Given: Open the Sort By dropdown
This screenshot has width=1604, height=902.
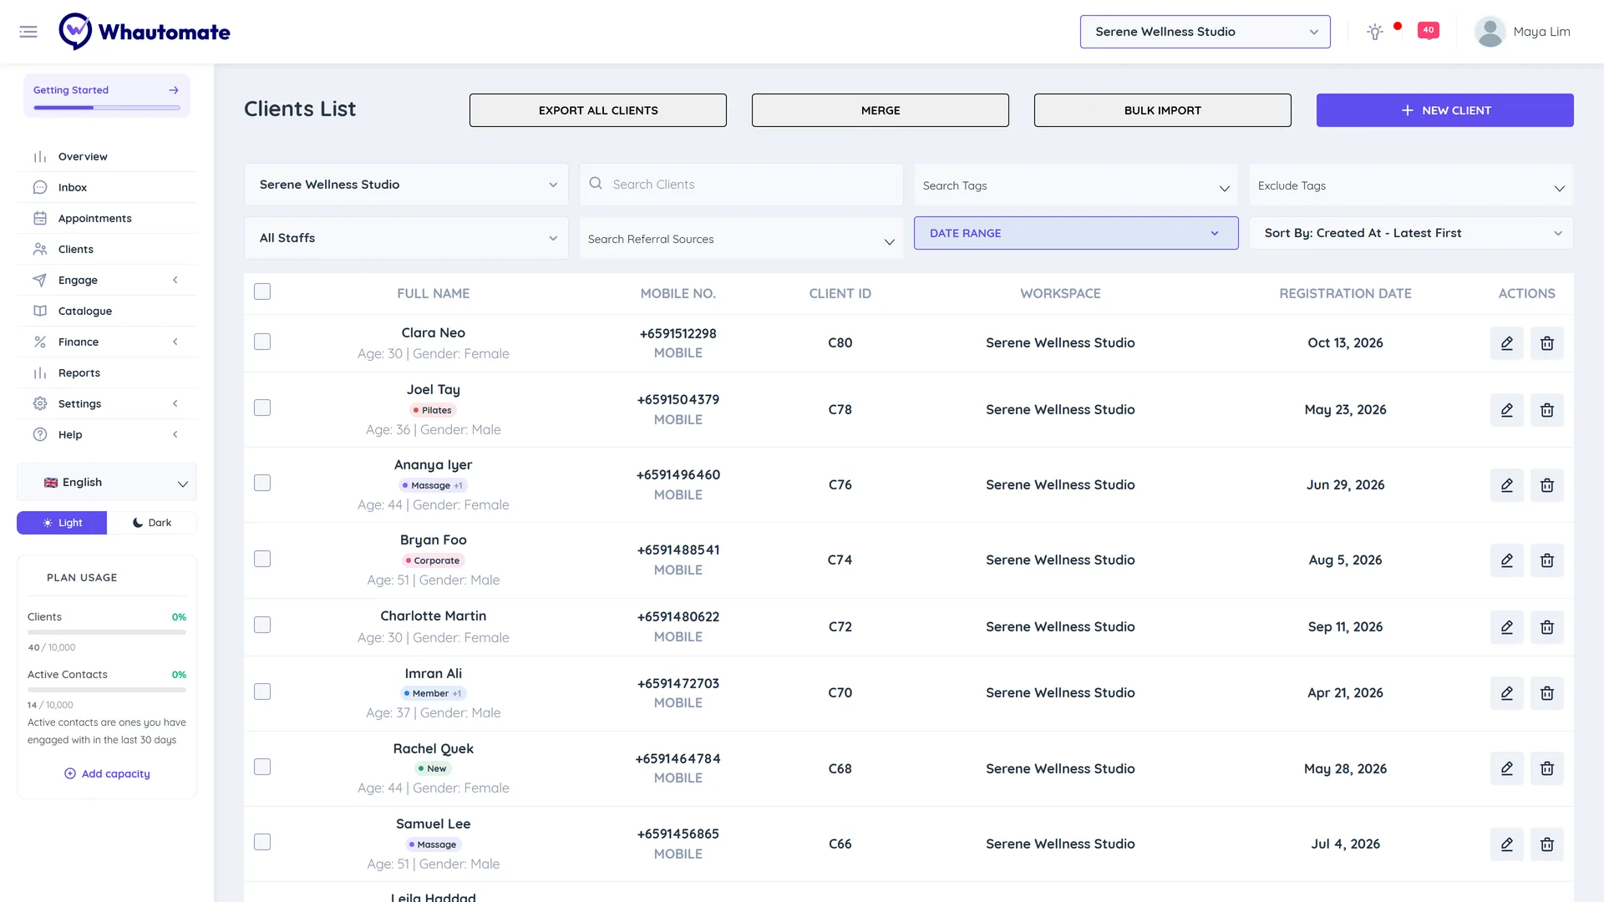Looking at the screenshot, I should (x=1411, y=233).
